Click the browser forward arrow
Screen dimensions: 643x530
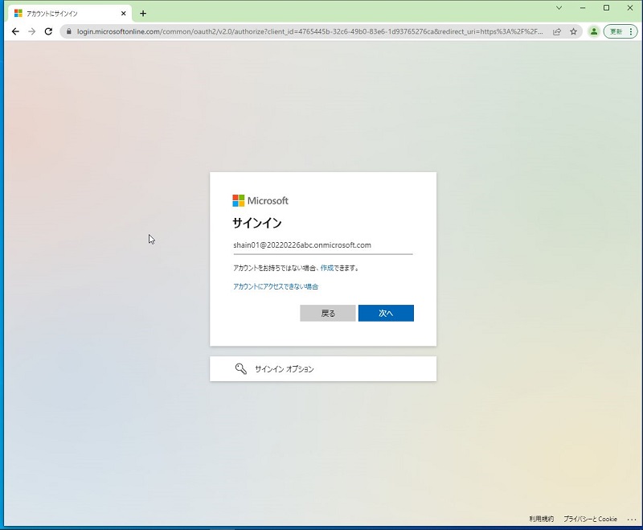click(x=31, y=31)
